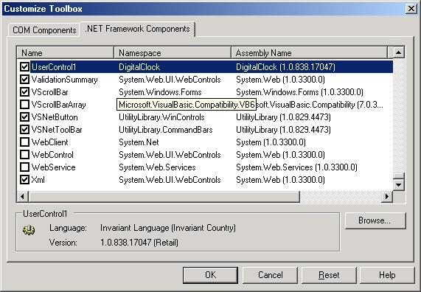Click the Microsoft.VisualBasic.Compatibility.VB6 tooltip text
The height and width of the screenshot is (292, 421).
point(187,105)
